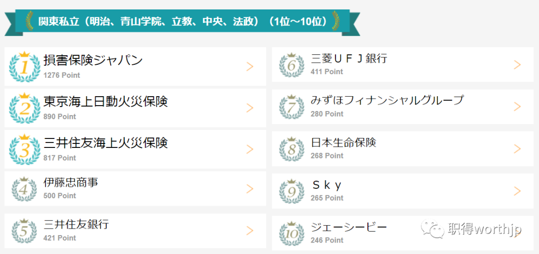Click the rank 10 gray laurel badge
The image size is (539, 254).
291,233
